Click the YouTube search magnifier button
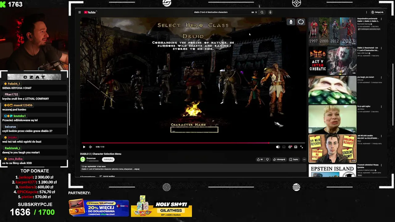This screenshot has width=395, height=222. click(x=262, y=12)
